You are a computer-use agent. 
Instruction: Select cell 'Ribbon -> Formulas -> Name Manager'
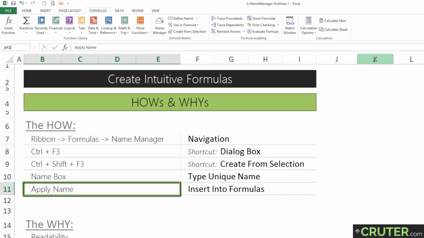pos(102,139)
